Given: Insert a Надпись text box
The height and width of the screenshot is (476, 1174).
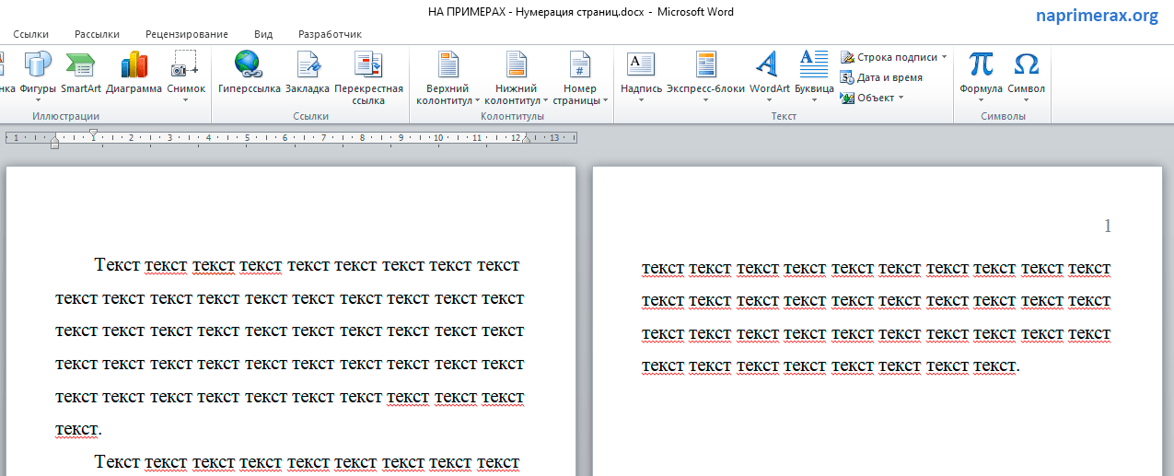Looking at the screenshot, I should [x=641, y=75].
